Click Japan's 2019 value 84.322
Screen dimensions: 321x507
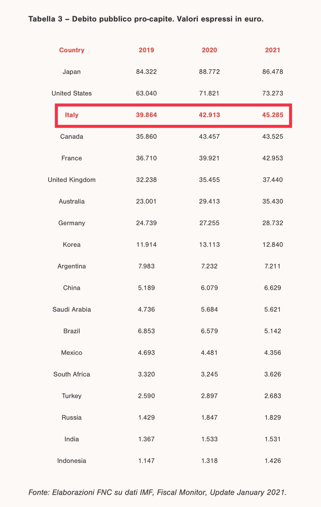146,72
